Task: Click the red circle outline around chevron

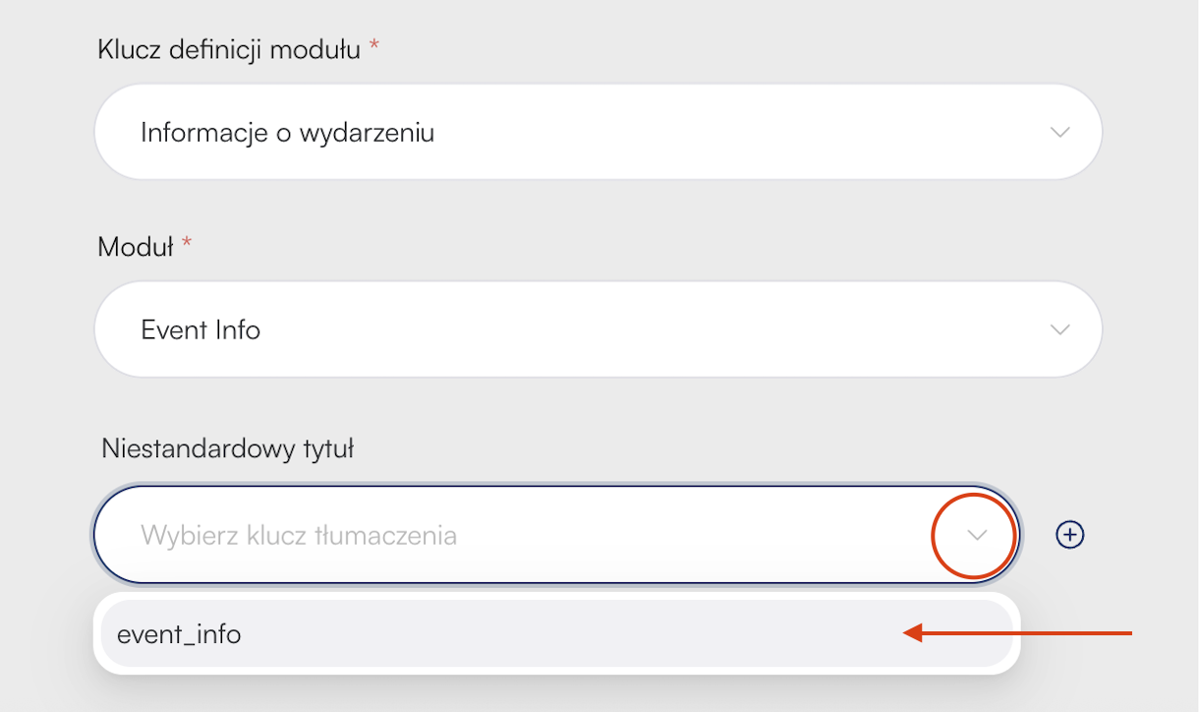Action: pyautogui.click(x=973, y=535)
